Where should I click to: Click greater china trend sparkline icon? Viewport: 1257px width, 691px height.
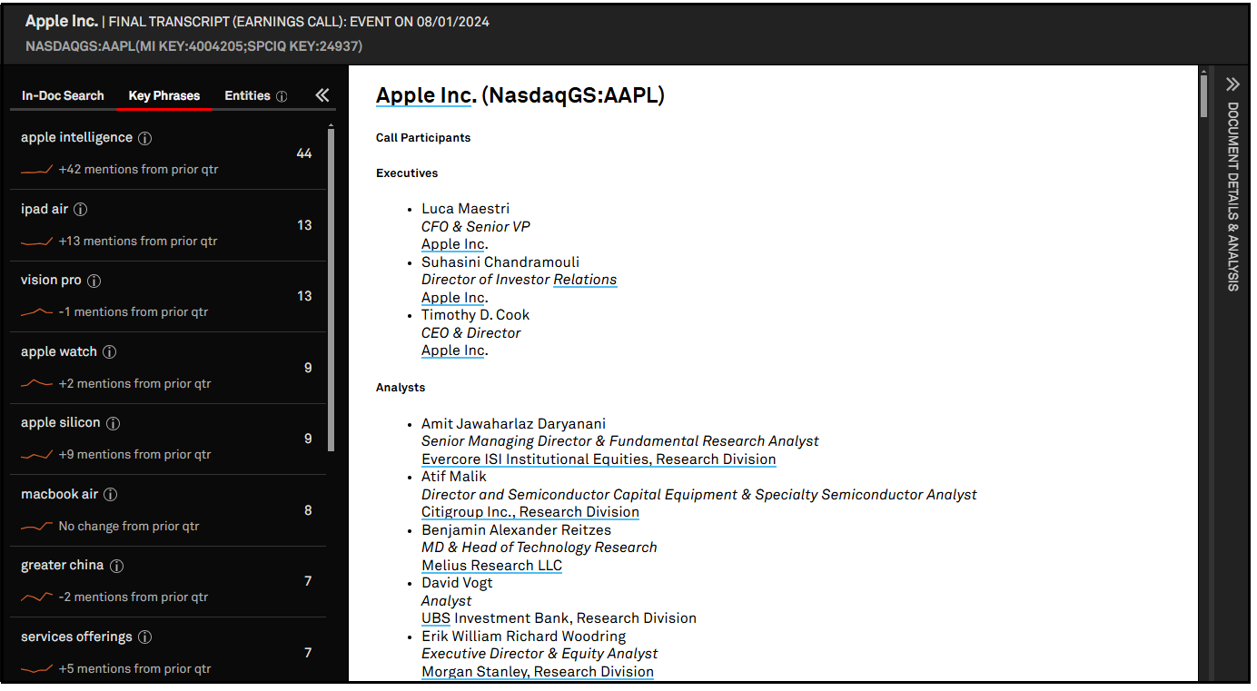point(36,597)
